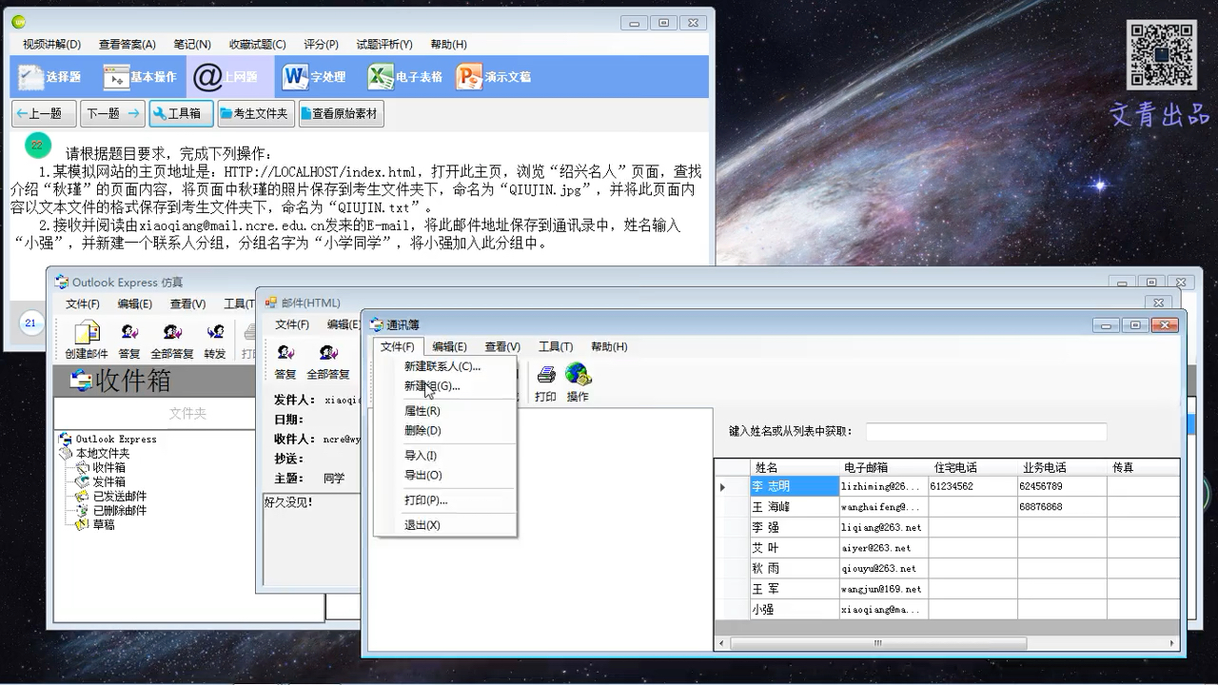Open 收藏试题(C) menu
Image resolution: width=1218 pixels, height=685 pixels.
tap(257, 44)
